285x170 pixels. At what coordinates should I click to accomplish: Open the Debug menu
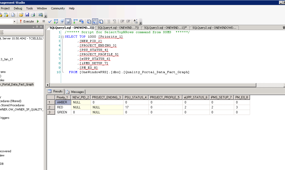[18, 8]
